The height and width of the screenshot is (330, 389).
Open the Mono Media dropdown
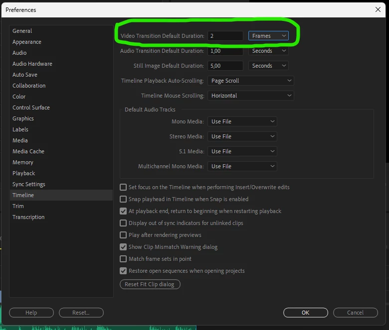[x=242, y=121]
